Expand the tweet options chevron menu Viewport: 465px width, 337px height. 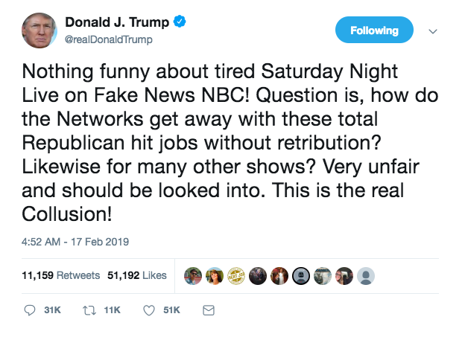pos(434,31)
